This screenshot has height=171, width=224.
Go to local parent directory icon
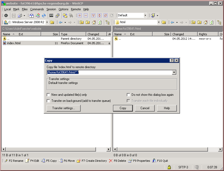tap(82, 22)
